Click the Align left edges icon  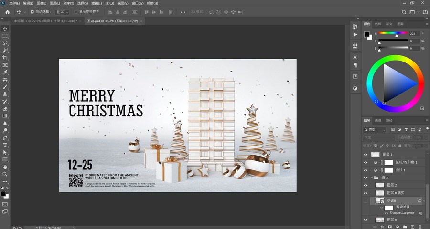[x=110, y=12]
